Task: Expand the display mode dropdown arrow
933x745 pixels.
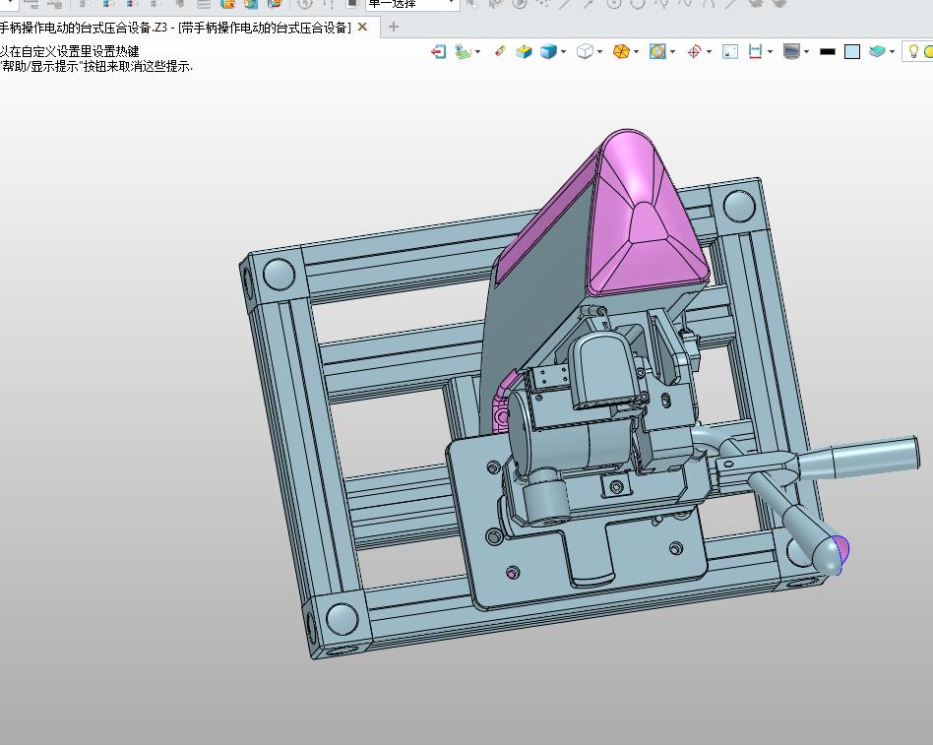Action: [x=477, y=52]
